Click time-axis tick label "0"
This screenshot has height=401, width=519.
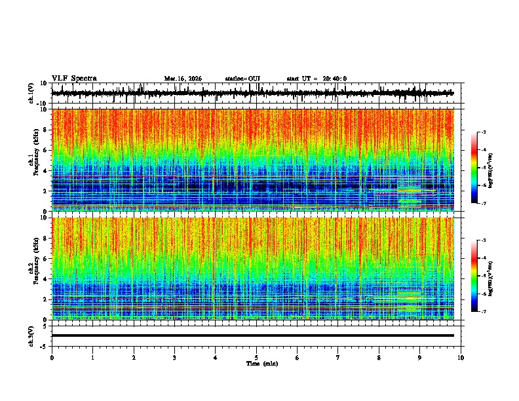(52, 357)
